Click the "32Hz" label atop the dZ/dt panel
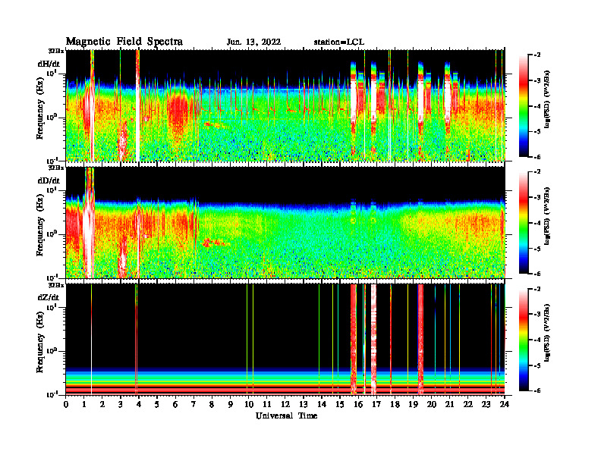601x464 pixels. 56,285
